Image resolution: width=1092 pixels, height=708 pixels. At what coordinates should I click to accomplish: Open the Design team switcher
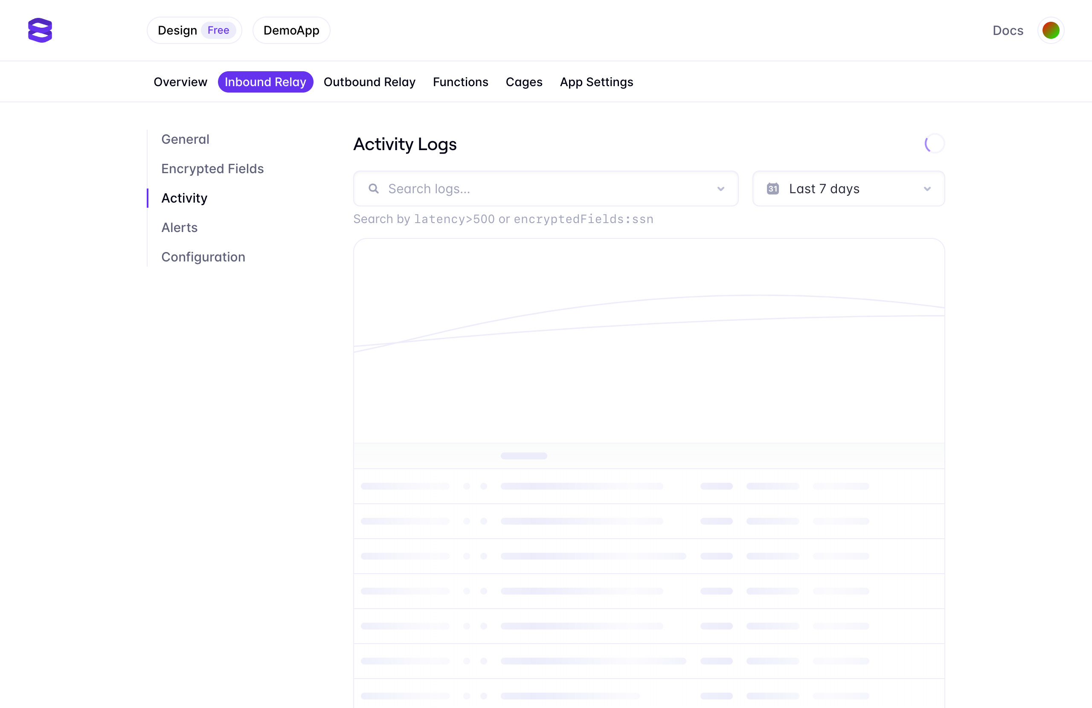coord(177,30)
